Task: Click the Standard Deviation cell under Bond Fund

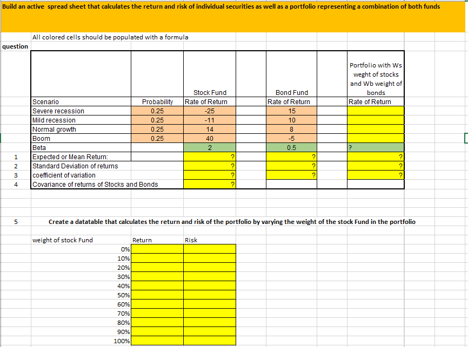Action: point(291,166)
